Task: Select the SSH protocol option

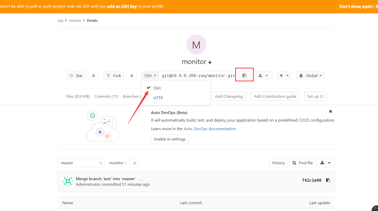Action: [157, 88]
